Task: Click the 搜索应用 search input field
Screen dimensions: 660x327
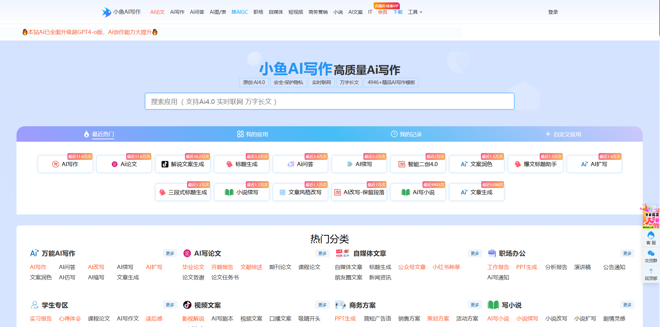Action: click(329, 101)
